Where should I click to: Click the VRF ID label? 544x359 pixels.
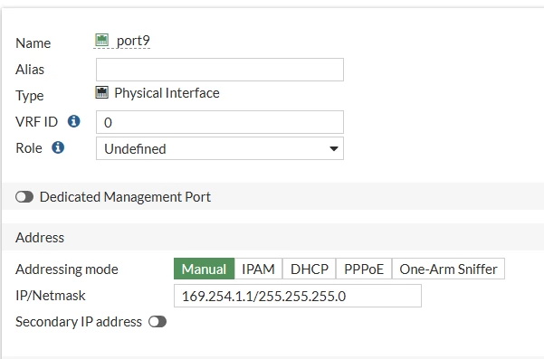click(36, 122)
